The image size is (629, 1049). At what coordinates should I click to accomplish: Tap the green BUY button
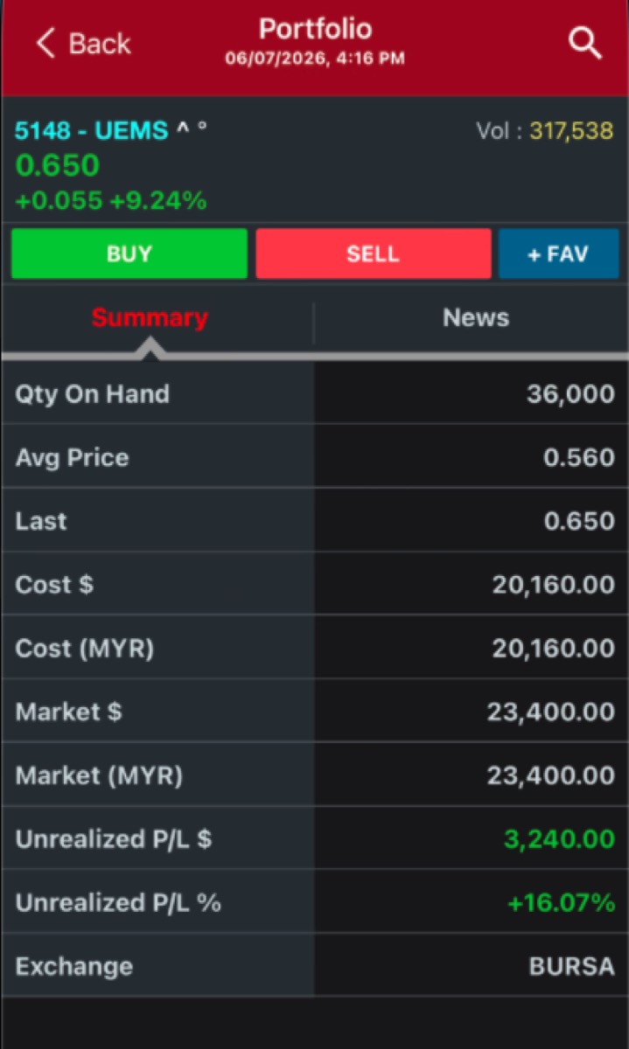click(x=129, y=254)
